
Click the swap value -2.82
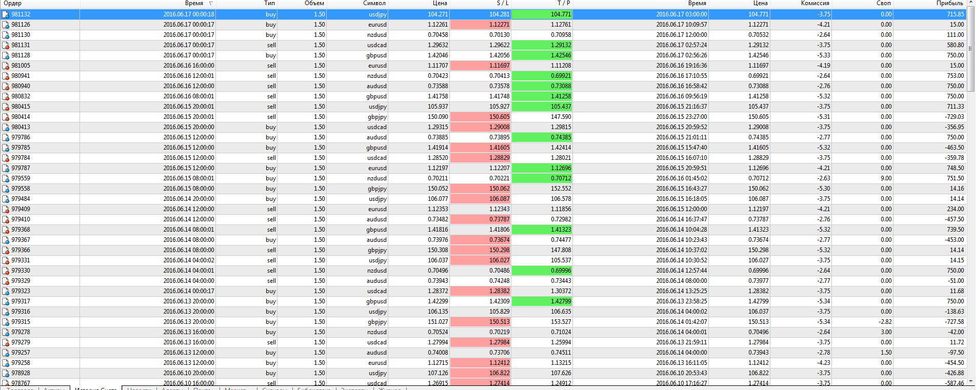(885, 322)
